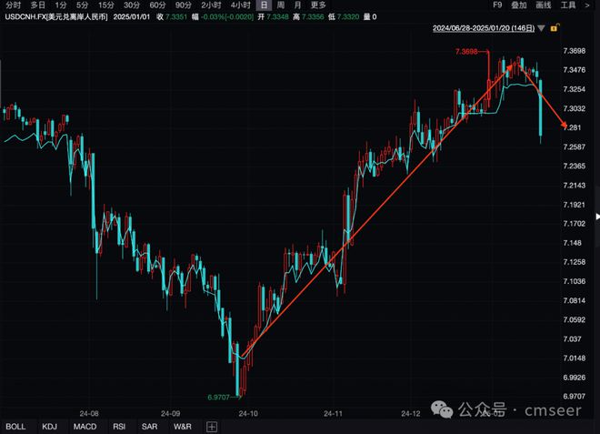Enable the KDJ indicator
Screen dimensions: 600x434
point(49,427)
